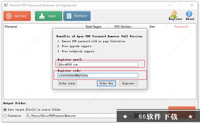Clear the file list with Clear button
Screen dimensions: 200x123
(x=48, y=16)
